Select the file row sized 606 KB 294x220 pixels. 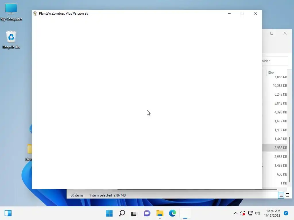pyautogui.click(x=274, y=174)
